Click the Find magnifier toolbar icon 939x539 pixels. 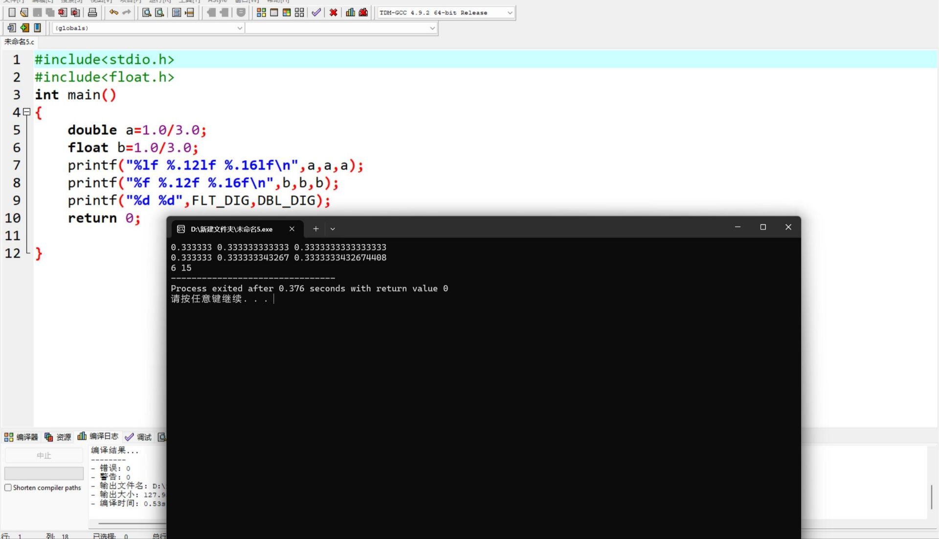click(146, 13)
